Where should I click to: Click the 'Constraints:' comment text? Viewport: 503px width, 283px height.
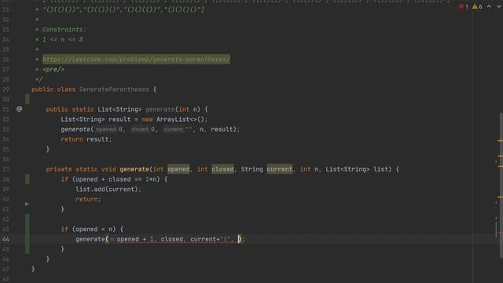point(64,29)
